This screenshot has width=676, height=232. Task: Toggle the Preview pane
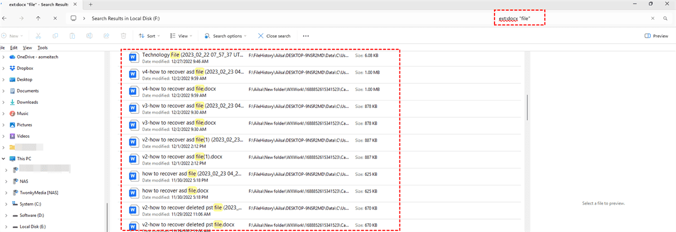tap(656, 36)
